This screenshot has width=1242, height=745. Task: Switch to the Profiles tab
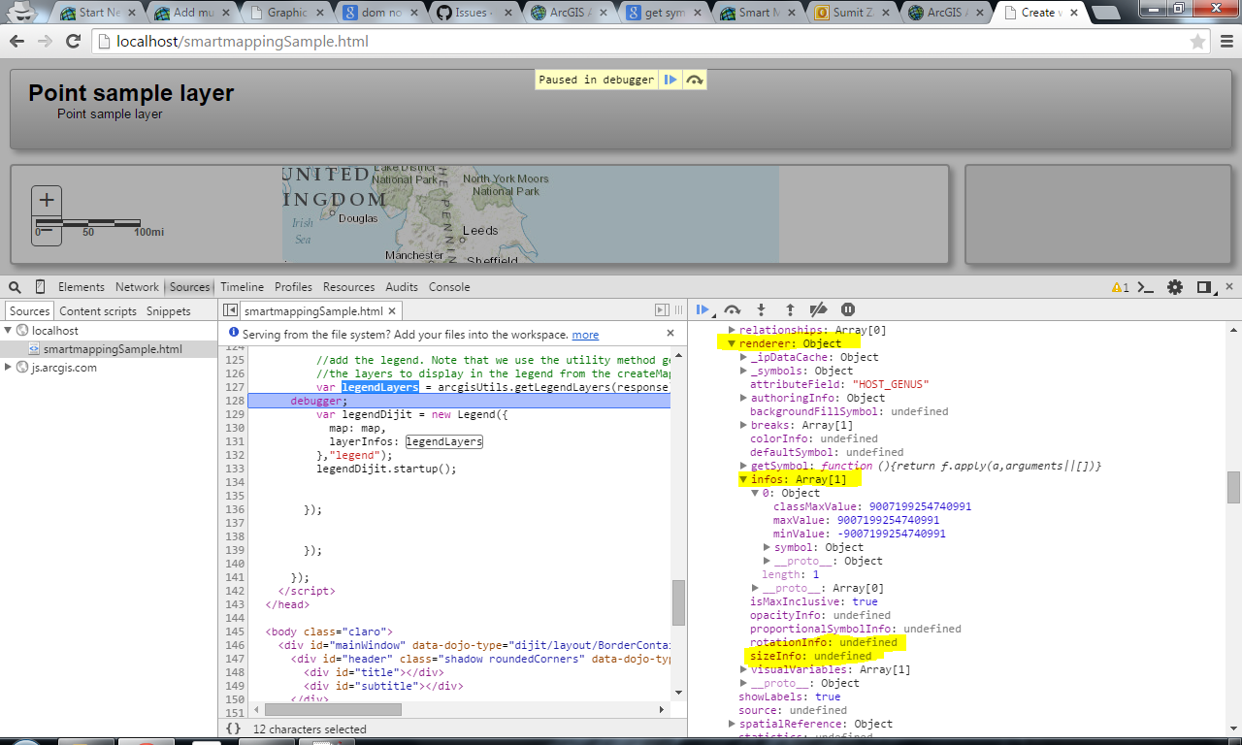tap(293, 287)
